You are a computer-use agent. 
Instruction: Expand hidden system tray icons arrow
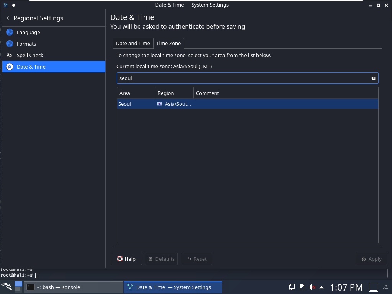[322, 287]
